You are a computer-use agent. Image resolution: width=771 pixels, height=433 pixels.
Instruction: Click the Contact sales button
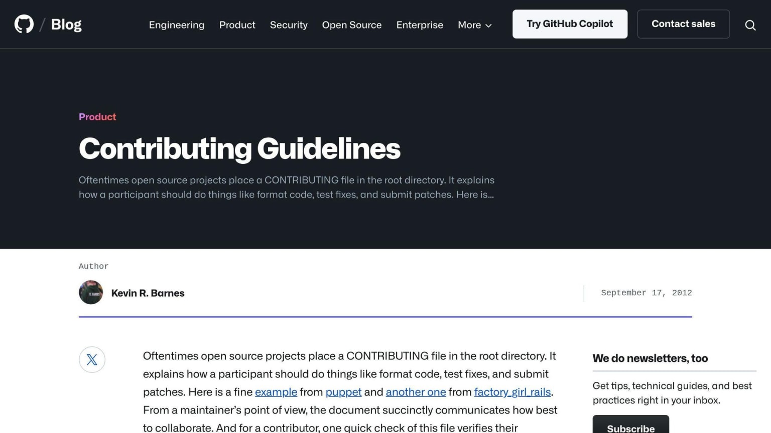tap(683, 24)
